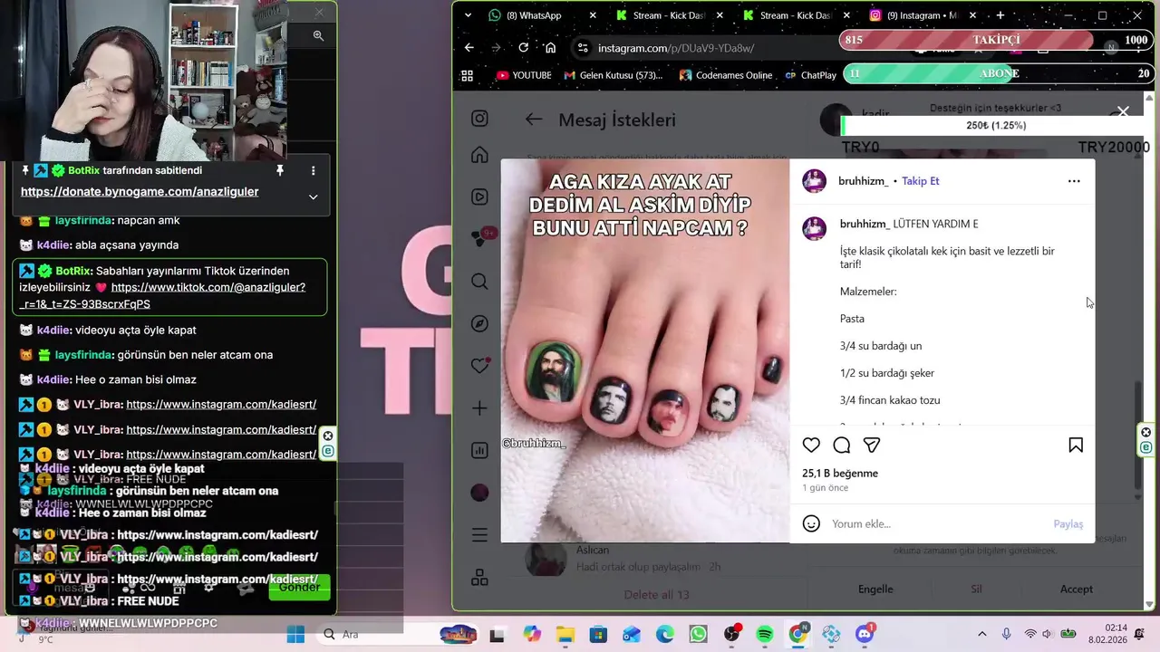Open pinned message kebab menu
1160x652 pixels.
(x=314, y=170)
